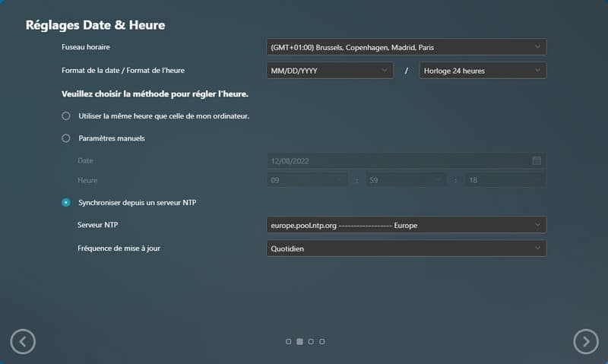Select 'Utiliser la même heure que celle de mon ordinateur'

tap(66, 116)
